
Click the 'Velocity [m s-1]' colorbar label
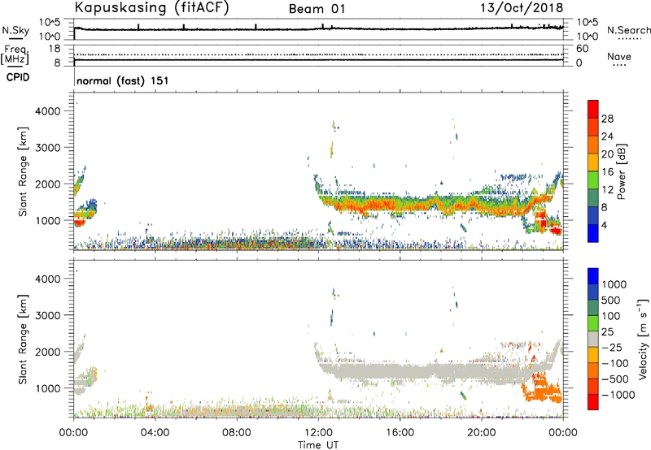tap(643, 339)
